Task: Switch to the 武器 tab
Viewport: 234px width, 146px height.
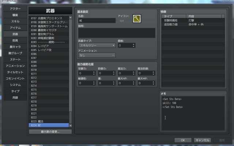Action: (15, 34)
